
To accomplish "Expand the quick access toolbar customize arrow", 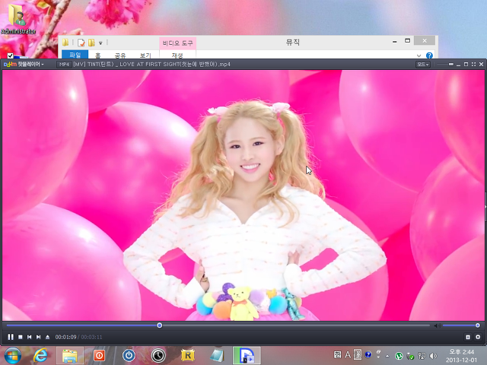I will click(100, 43).
